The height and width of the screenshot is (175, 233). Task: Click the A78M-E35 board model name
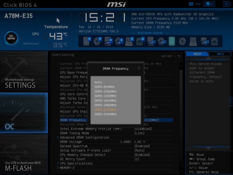pos(19,16)
